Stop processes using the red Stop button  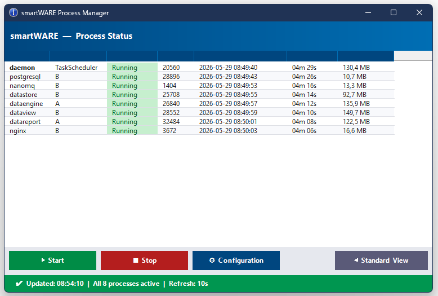[x=145, y=260]
